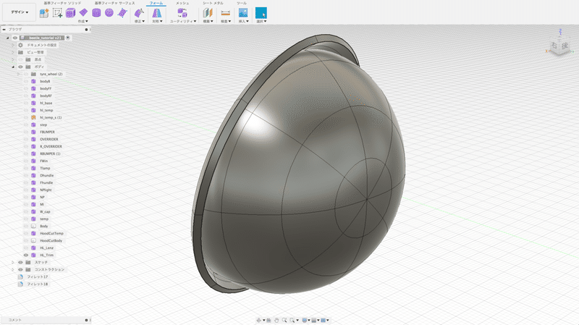Click the フィレット18 feature icon
This screenshot has width=579, height=325.
[21, 284]
